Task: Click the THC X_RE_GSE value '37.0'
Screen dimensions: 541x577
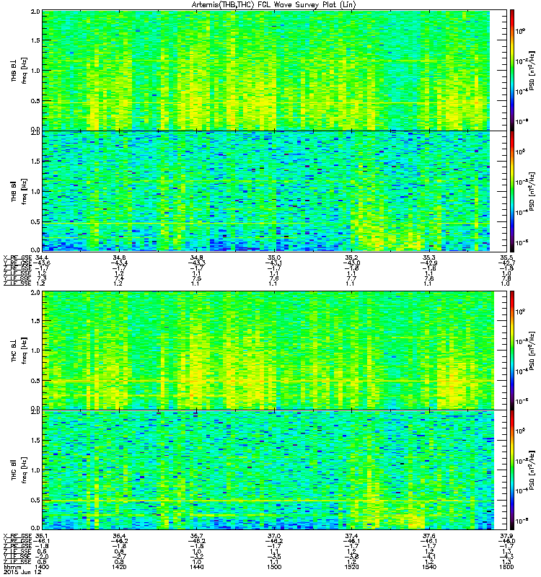Action: (x=274, y=536)
